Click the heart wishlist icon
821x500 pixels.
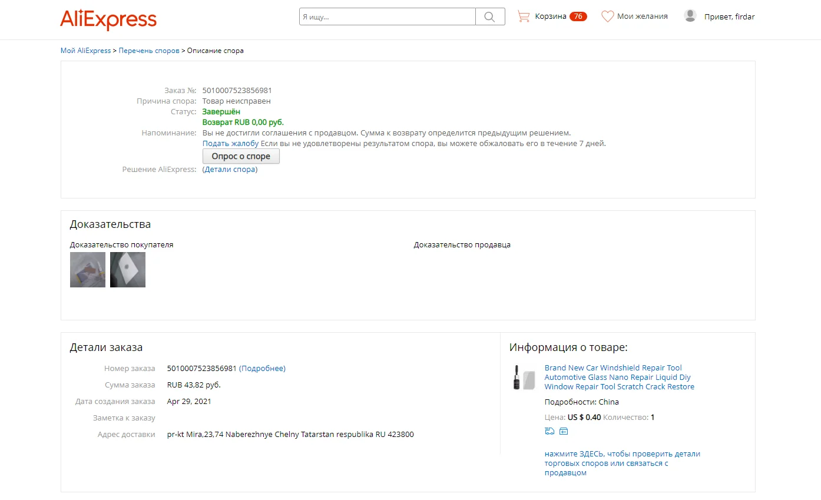[x=608, y=16]
